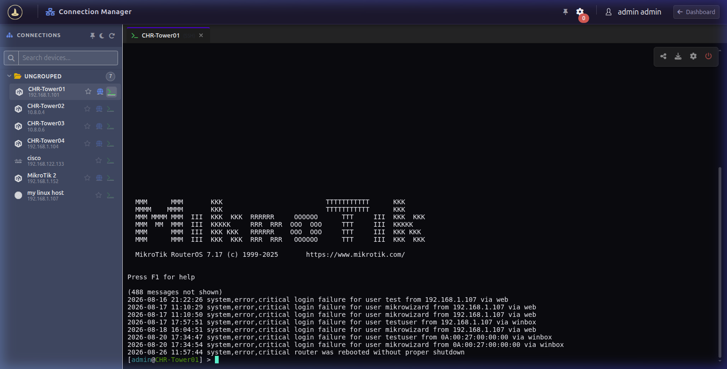
Task: Open terminal for CHR-Tower01
Action: click(x=111, y=92)
